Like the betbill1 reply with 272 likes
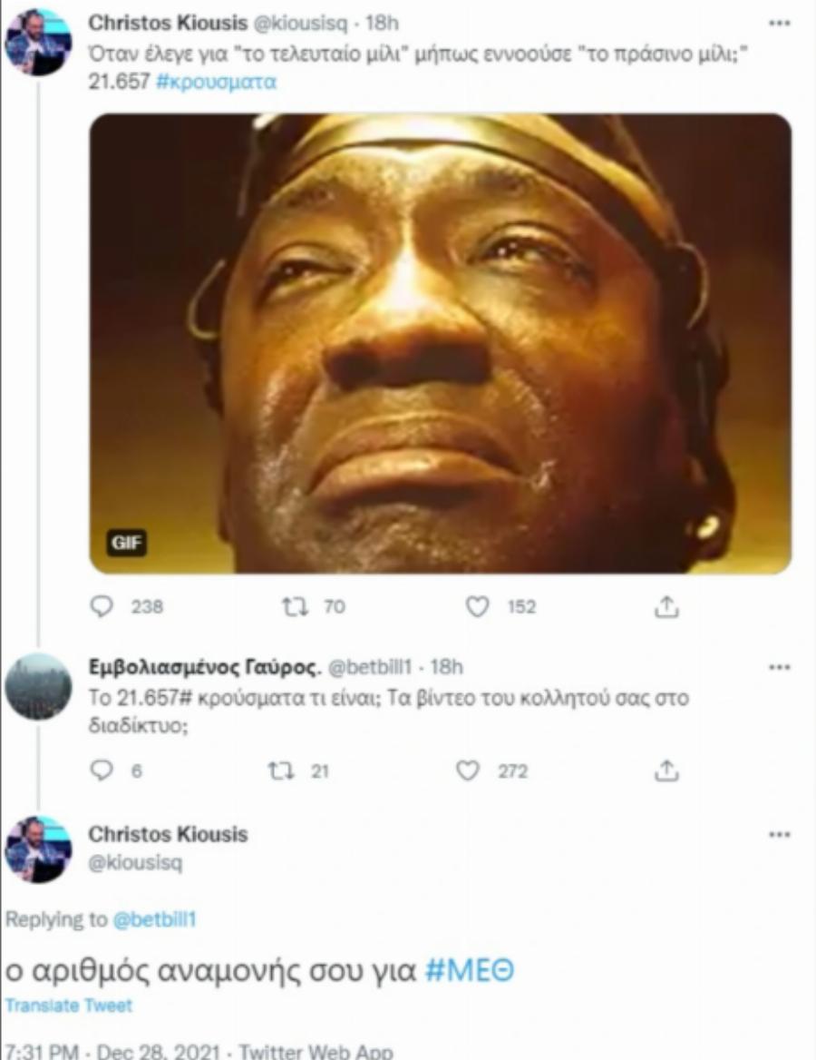The width and height of the screenshot is (816, 1060). [x=467, y=770]
